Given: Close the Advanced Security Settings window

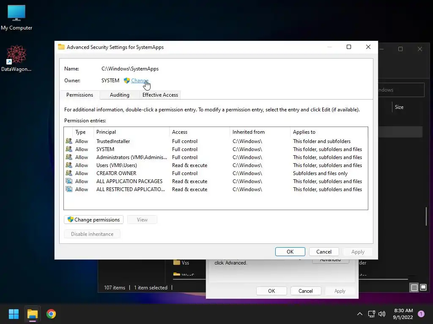Looking at the screenshot, I should (368, 47).
